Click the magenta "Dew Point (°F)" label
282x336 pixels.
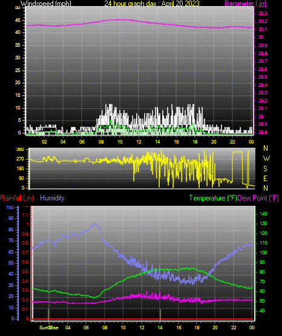[x=258, y=198]
